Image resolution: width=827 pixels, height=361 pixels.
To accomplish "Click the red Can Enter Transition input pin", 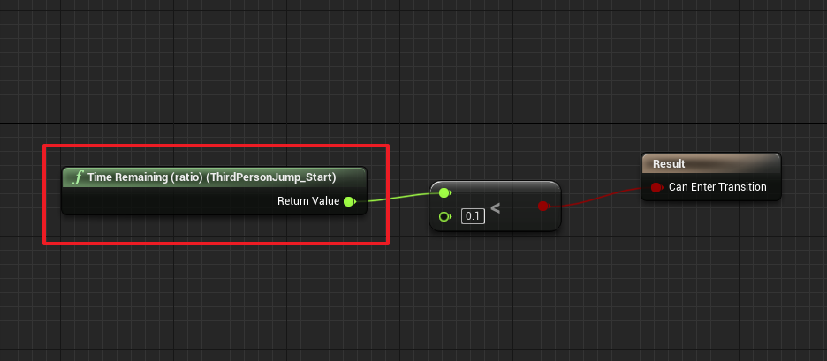I will tap(656, 187).
